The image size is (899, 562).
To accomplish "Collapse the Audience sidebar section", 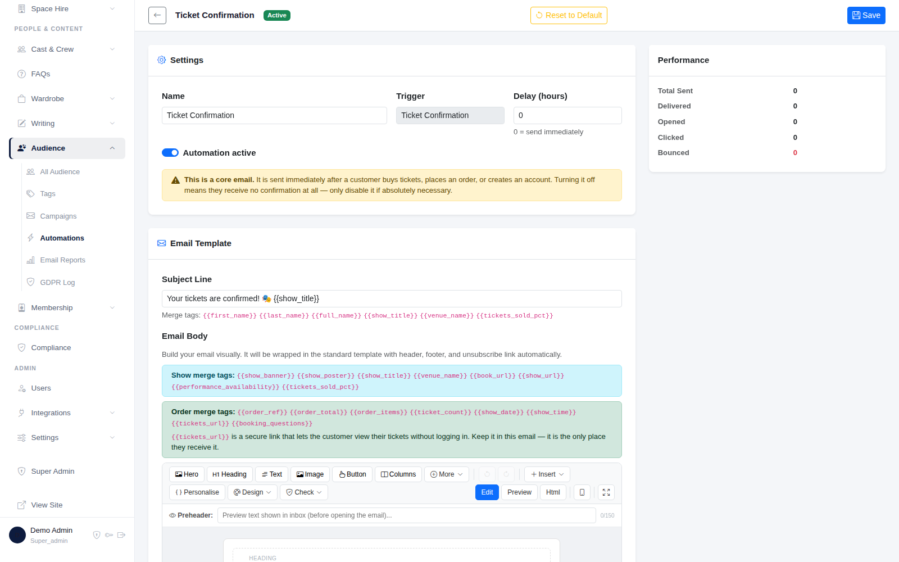I will pos(67,148).
